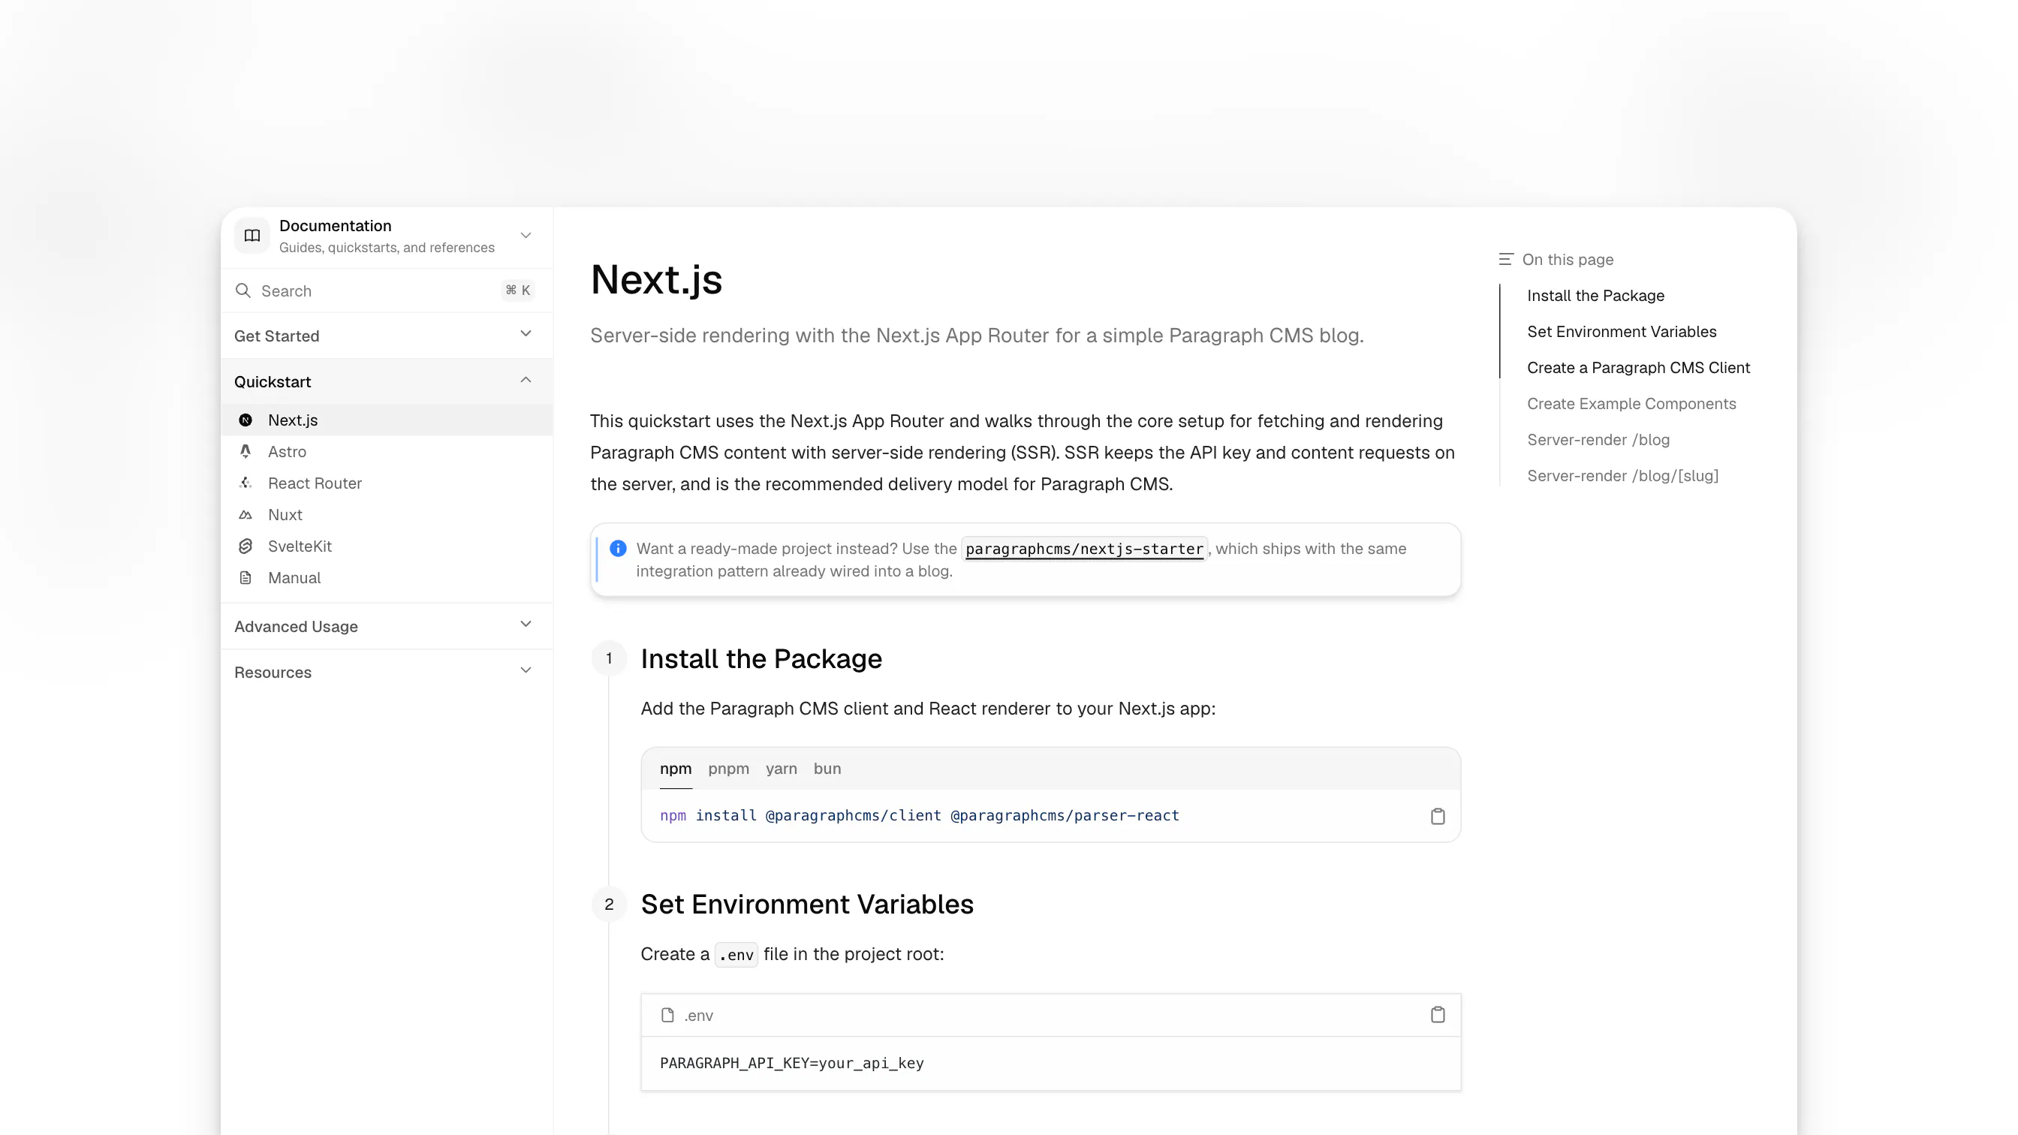Screen dimensions: 2018x1135
Task: Click the On this page list icon
Action: click(1505, 259)
